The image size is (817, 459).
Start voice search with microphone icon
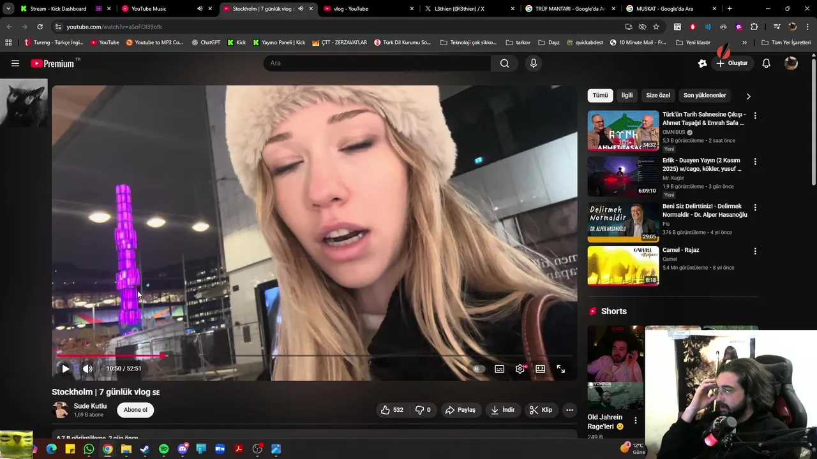534,63
